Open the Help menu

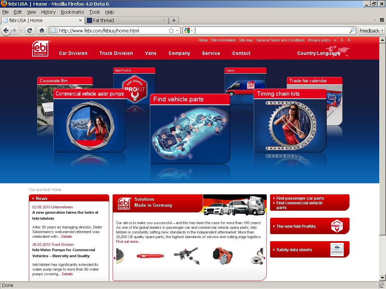click(x=110, y=12)
